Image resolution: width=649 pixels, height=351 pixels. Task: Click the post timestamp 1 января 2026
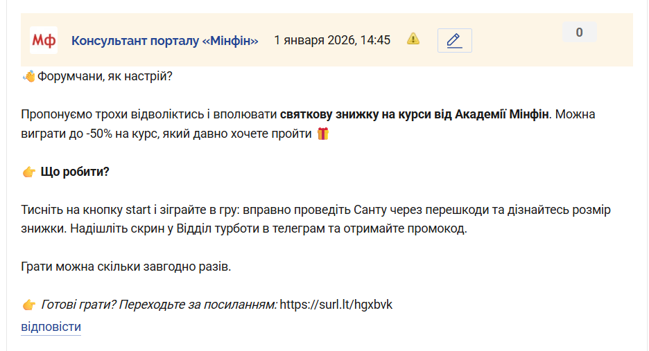click(332, 40)
